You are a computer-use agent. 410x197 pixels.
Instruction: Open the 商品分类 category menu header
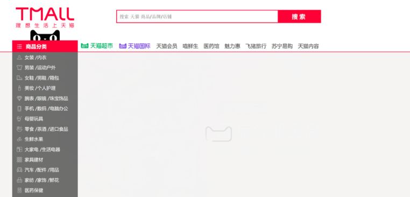tap(45, 46)
